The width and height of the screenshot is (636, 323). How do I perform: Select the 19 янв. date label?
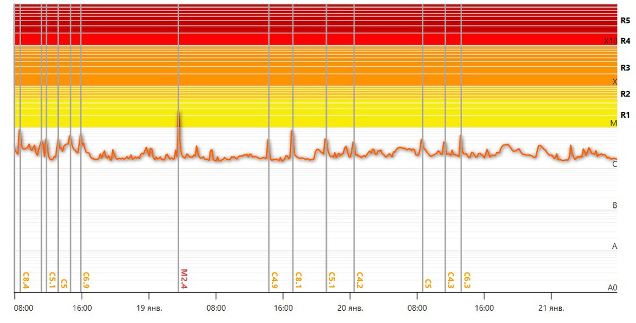pos(149,308)
